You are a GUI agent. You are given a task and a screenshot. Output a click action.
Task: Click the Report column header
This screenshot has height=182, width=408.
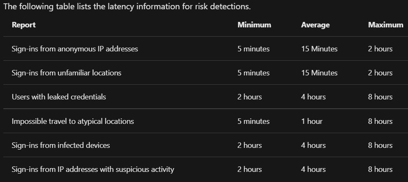(x=24, y=25)
